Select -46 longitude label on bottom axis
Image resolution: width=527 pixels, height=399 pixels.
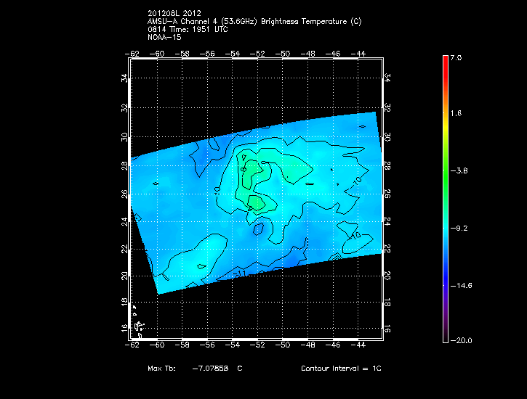click(333, 345)
